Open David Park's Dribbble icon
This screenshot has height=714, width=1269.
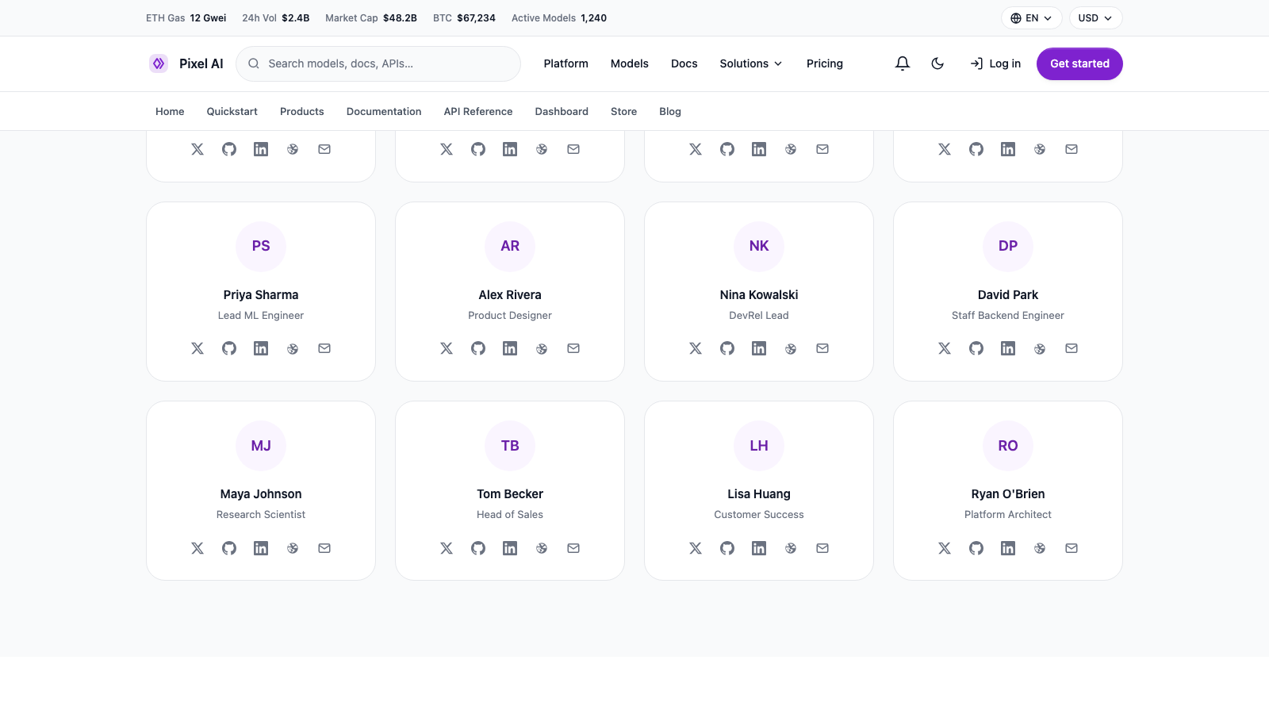1040,348
